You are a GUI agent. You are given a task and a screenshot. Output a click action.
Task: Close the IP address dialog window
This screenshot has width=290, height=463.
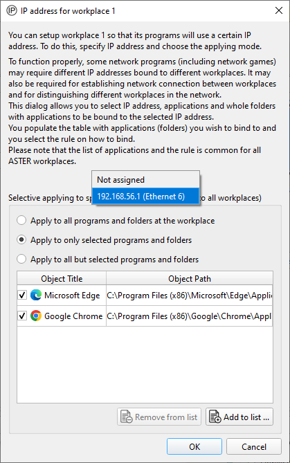click(x=278, y=10)
